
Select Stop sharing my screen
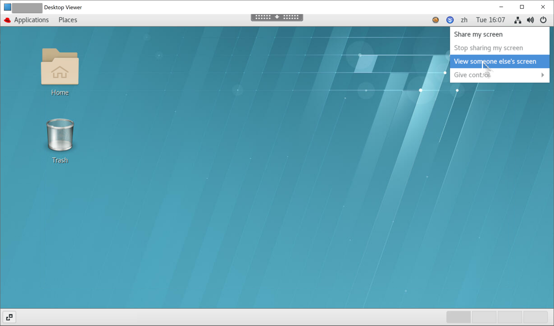pyautogui.click(x=500, y=48)
